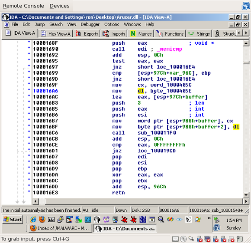Switch to the Strings tab
Image resolution: width=251 pixels, height=243 pixels.
click(x=199, y=34)
